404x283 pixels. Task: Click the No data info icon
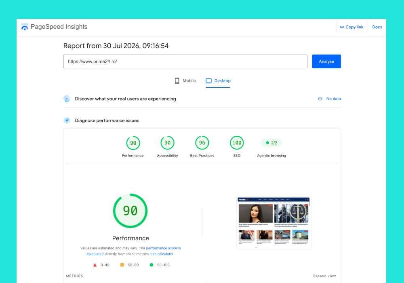click(320, 99)
